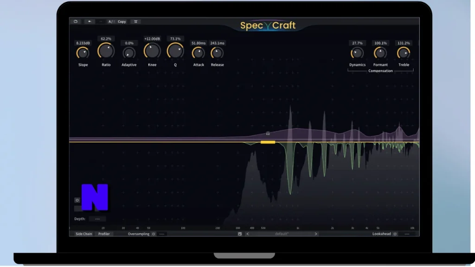The width and height of the screenshot is (475, 267).
Task: Click the Q knob
Action: [x=175, y=51]
